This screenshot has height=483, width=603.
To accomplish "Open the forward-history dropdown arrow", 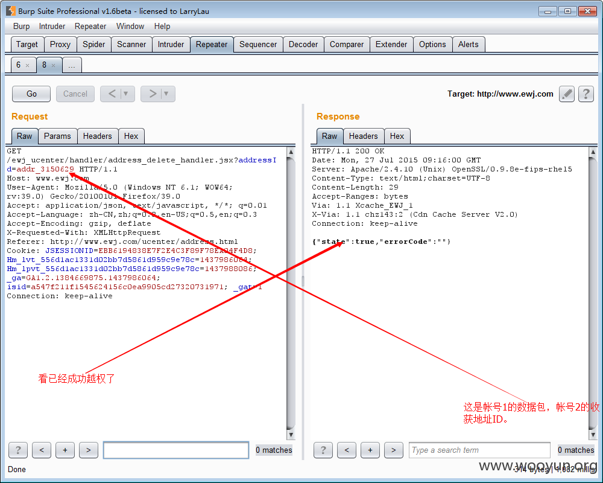I will (x=166, y=94).
